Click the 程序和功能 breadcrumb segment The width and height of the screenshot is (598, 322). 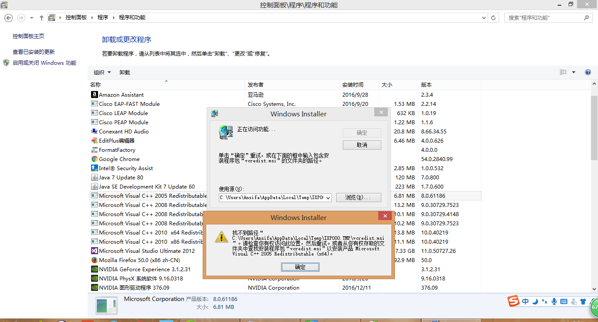coord(132,17)
